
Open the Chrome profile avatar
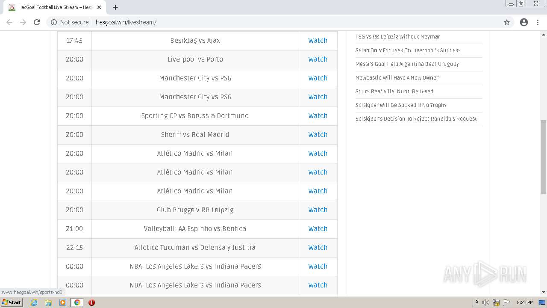click(524, 22)
